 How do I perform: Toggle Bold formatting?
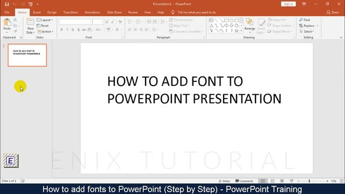(x=61, y=30)
